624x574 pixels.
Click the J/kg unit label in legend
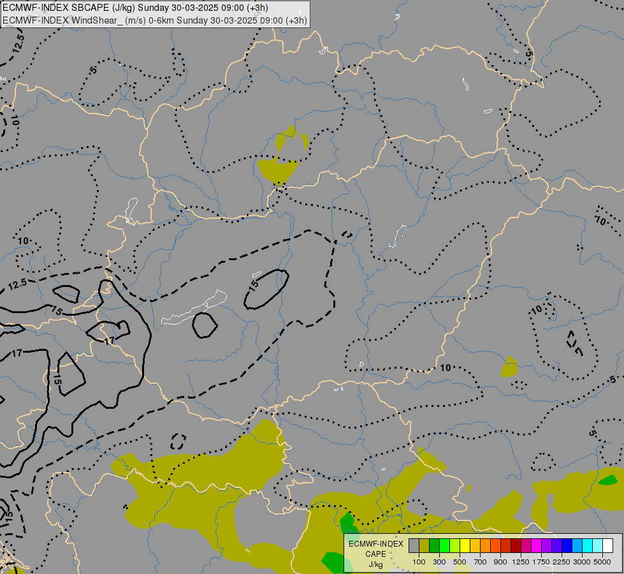(x=375, y=565)
